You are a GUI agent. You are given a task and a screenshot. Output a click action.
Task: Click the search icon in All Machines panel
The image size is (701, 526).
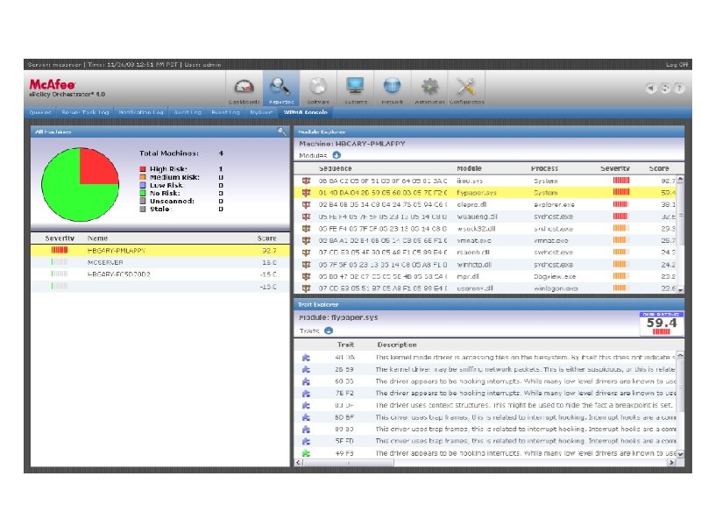click(281, 131)
